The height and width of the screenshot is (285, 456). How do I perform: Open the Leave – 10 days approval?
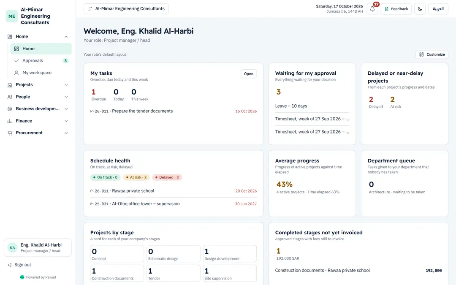point(312,106)
